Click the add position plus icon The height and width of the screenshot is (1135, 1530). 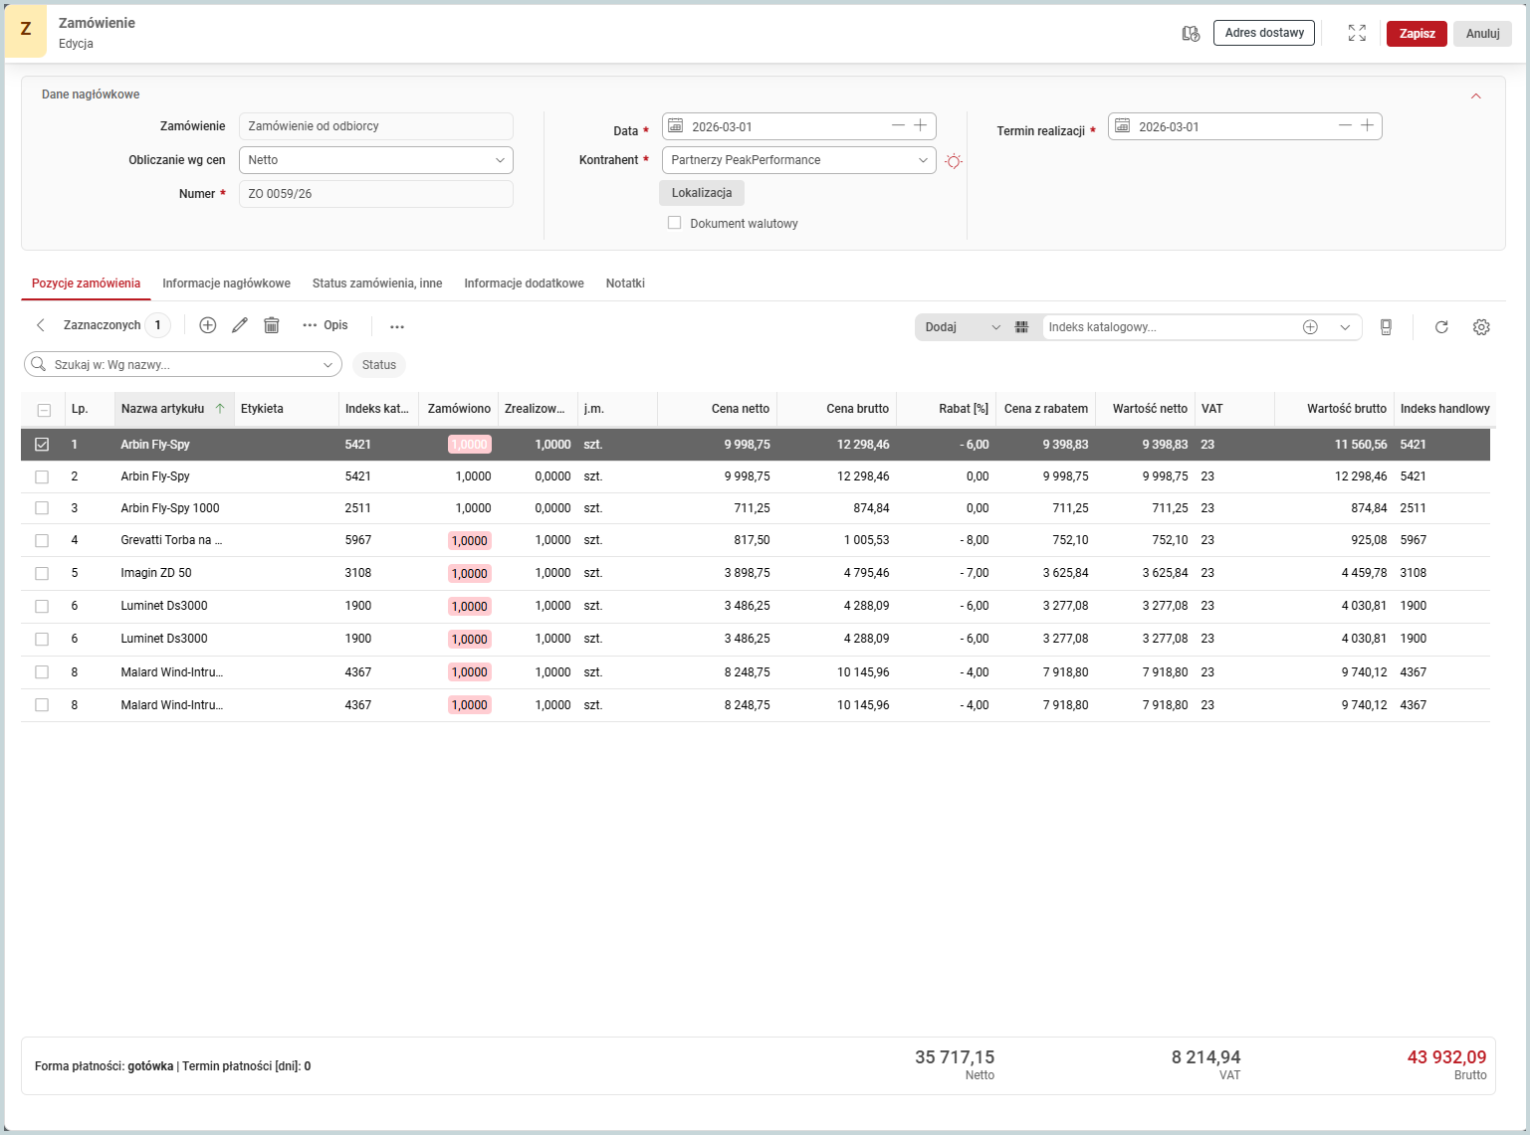[208, 325]
